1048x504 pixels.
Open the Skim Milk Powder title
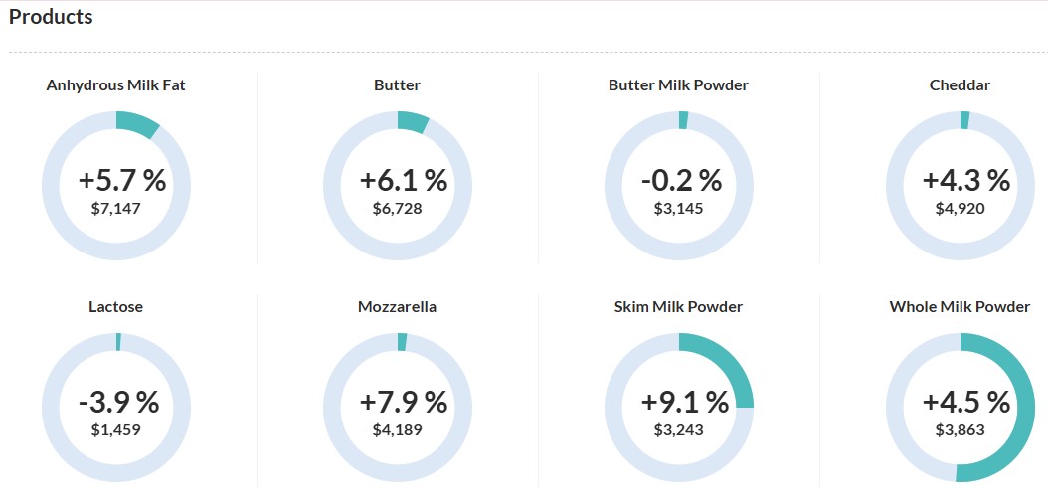[x=678, y=307]
